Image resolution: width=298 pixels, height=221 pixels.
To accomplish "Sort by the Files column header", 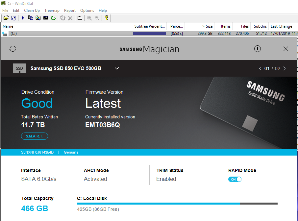I will coord(242,26).
